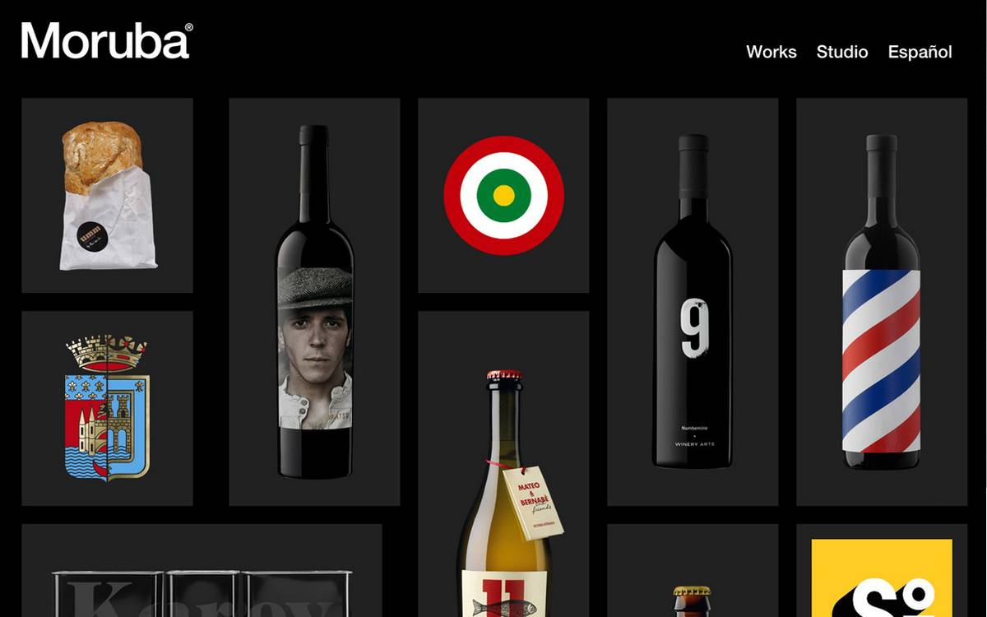The width and height of the screenshot is (987, 617).
Task: Click the yellow center of the roundel
Action: (503, 196)
